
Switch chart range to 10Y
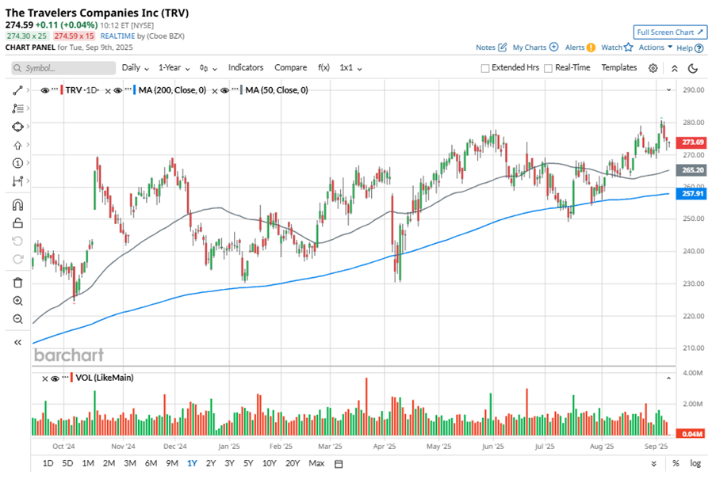pyautogui.click(x=269, y=463)
